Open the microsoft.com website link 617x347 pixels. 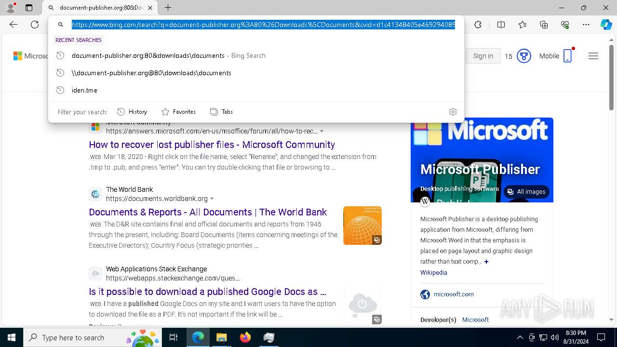(x=454, y=294)
